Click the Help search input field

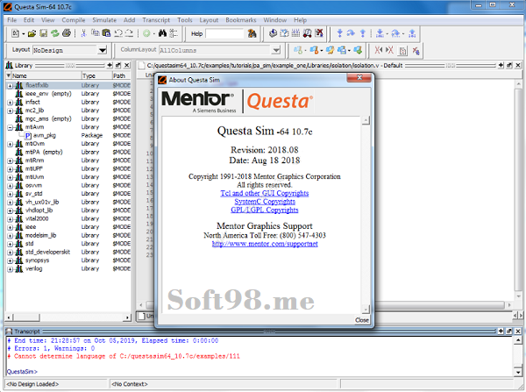(225, 33)
